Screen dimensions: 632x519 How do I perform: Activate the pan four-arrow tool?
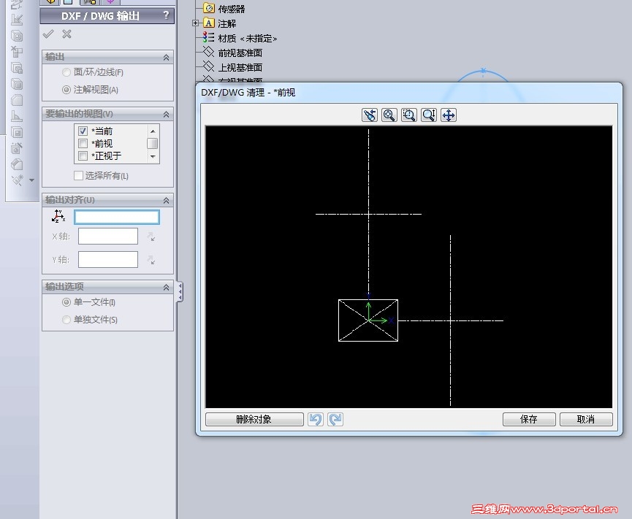point(449,115)
